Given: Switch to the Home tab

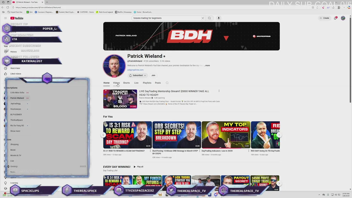Looking at the screenshot, I should click(x=106, y=83).
